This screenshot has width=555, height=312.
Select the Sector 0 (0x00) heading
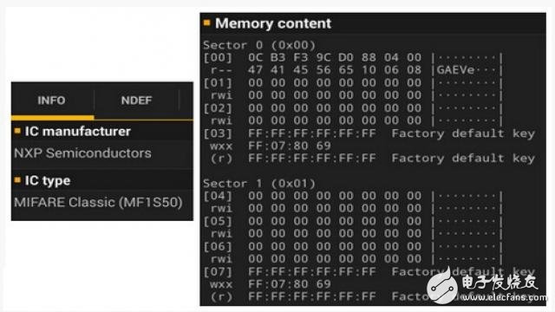pyautogui.click(x=259, y=45)
